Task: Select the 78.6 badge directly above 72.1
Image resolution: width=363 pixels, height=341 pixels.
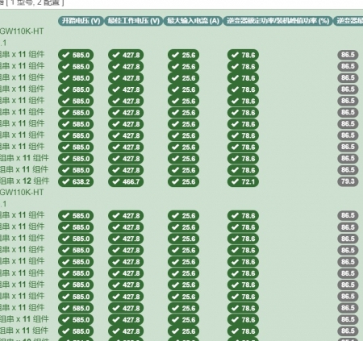Action: [243, 170]
